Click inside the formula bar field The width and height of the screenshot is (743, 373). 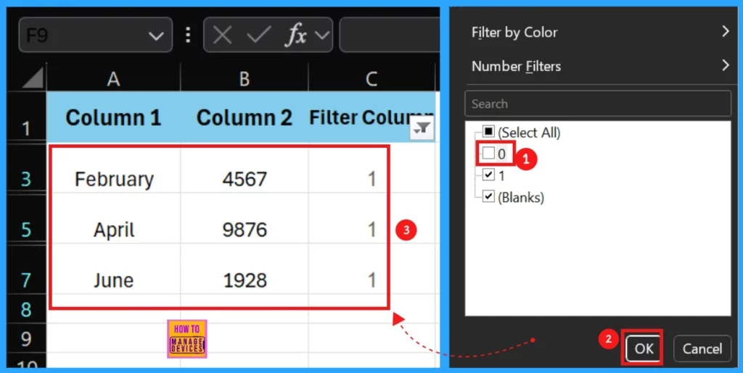click(x=390, y=35)
